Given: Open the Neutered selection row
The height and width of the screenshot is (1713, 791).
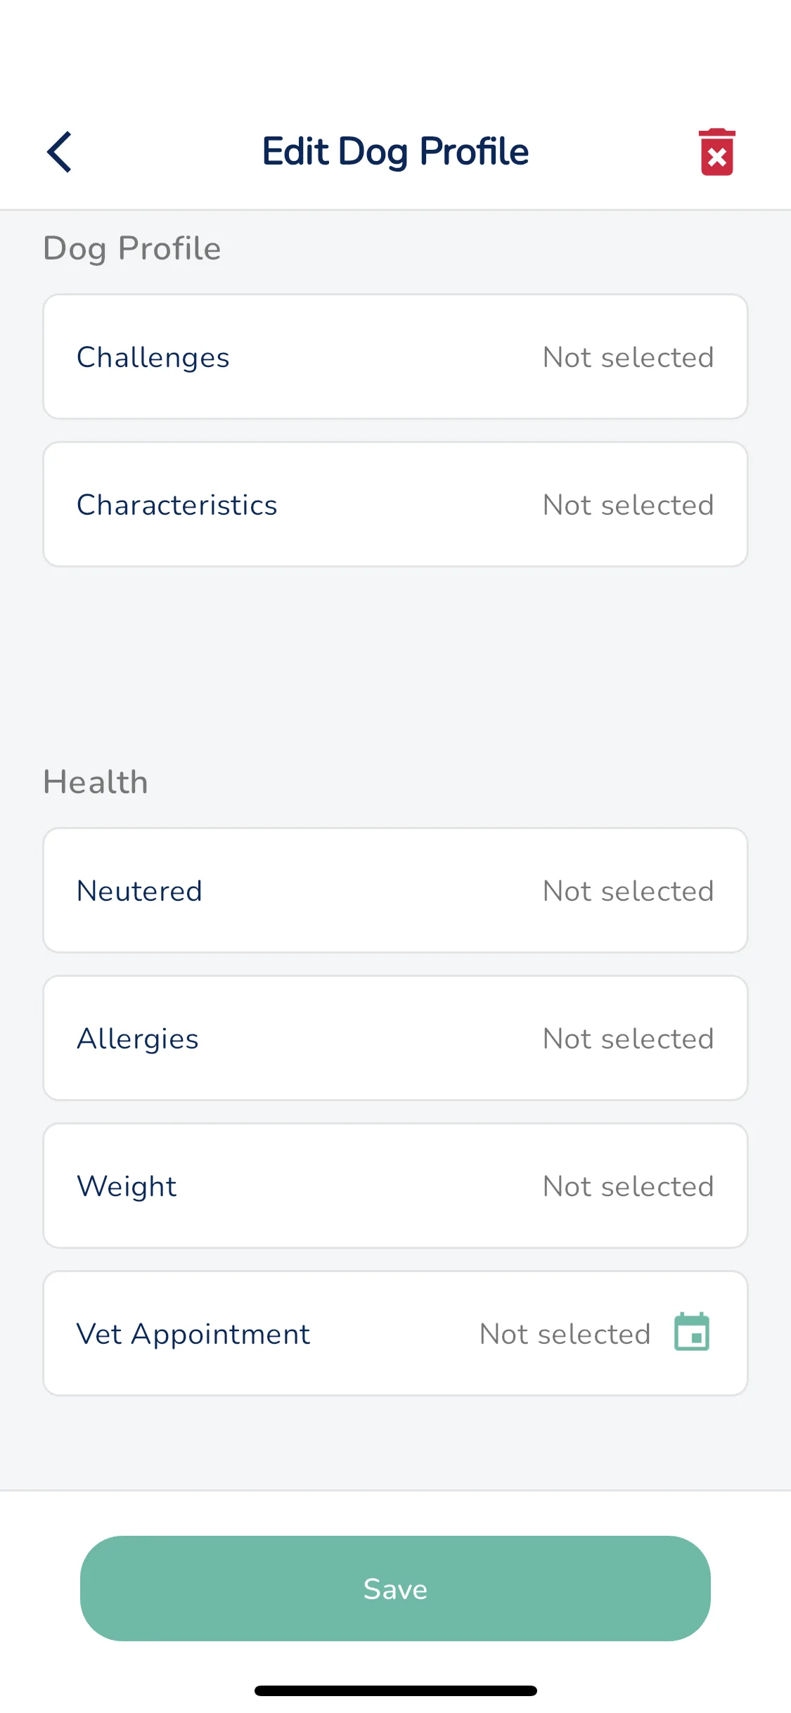Looking at the screenshot, I should (x=395, y=890).
